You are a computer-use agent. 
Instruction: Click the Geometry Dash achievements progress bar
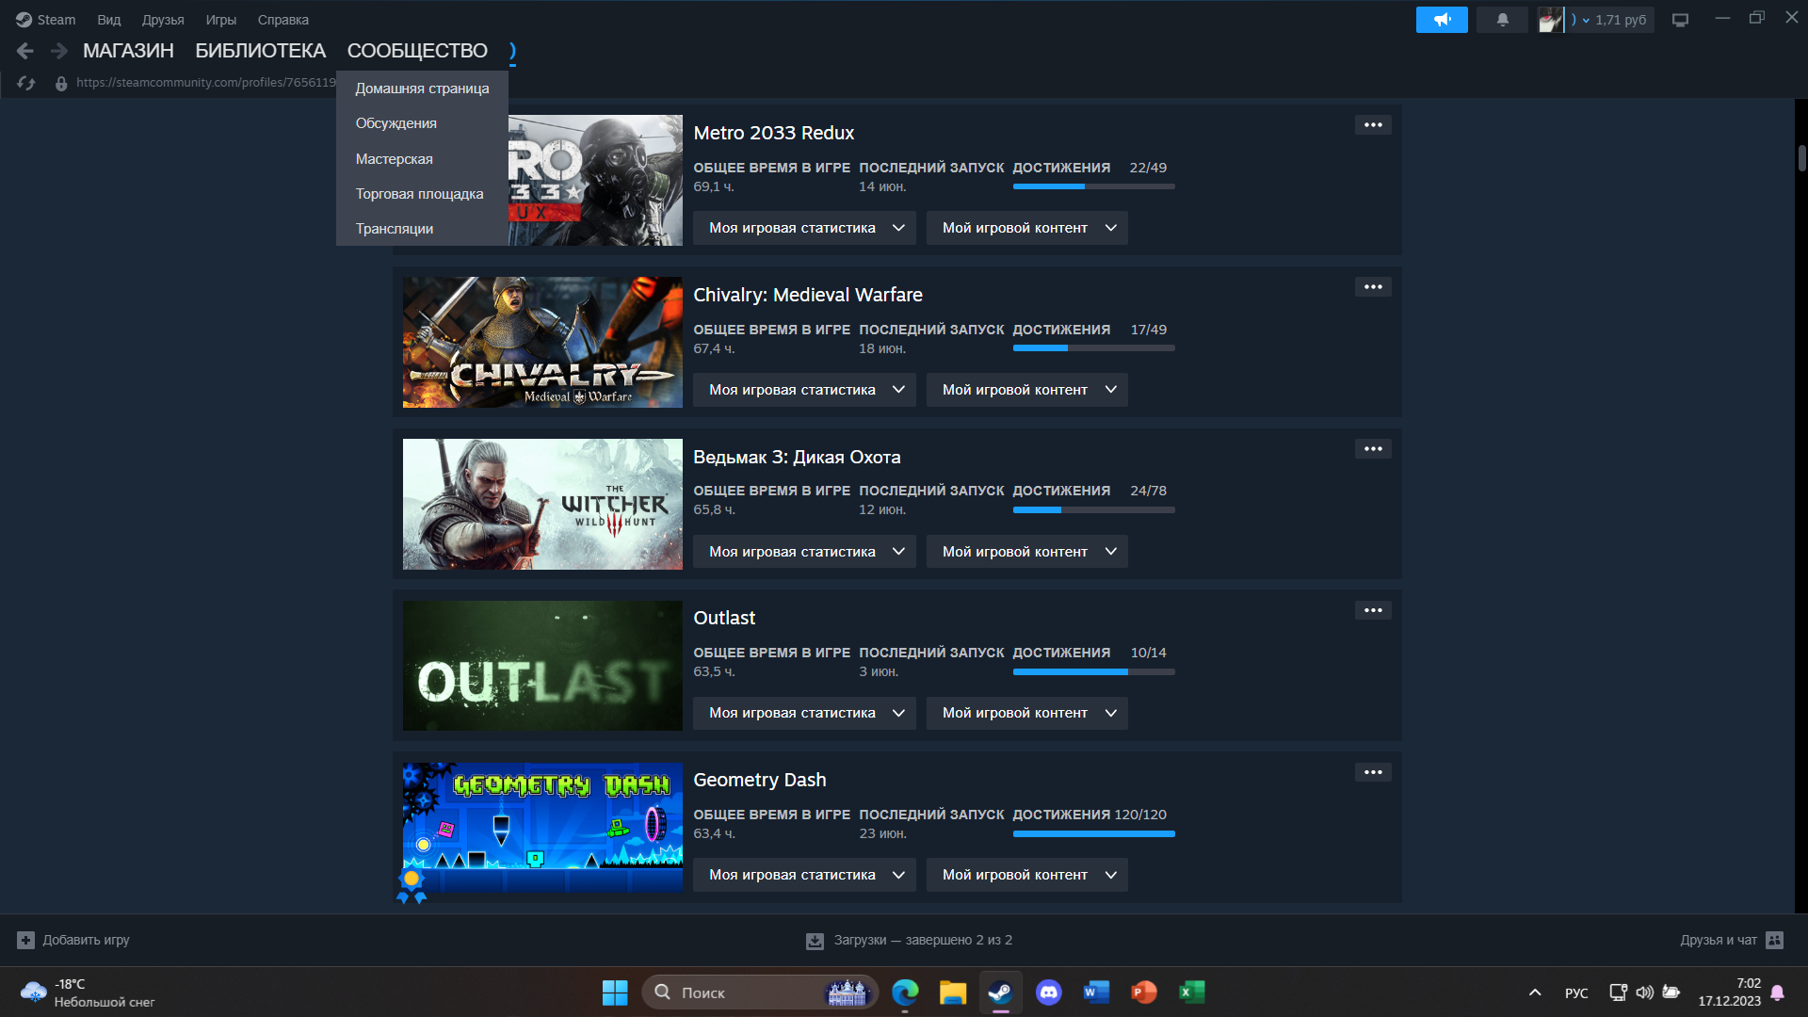tap(1093, 833)
